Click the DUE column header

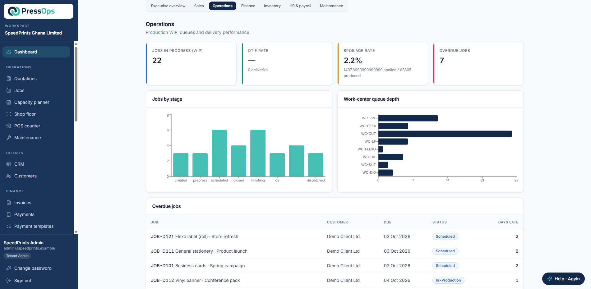pyautogui.click(x=387, y=222)
